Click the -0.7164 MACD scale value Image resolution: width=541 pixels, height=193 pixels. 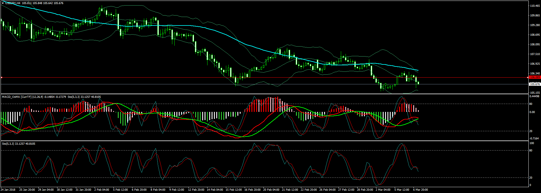coord(534,138)
